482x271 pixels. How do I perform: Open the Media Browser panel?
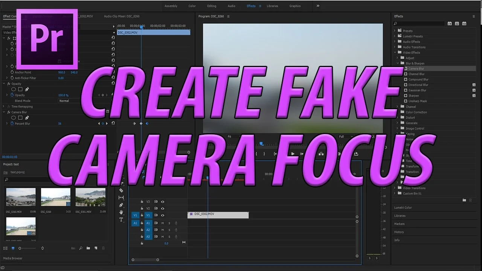13,258
